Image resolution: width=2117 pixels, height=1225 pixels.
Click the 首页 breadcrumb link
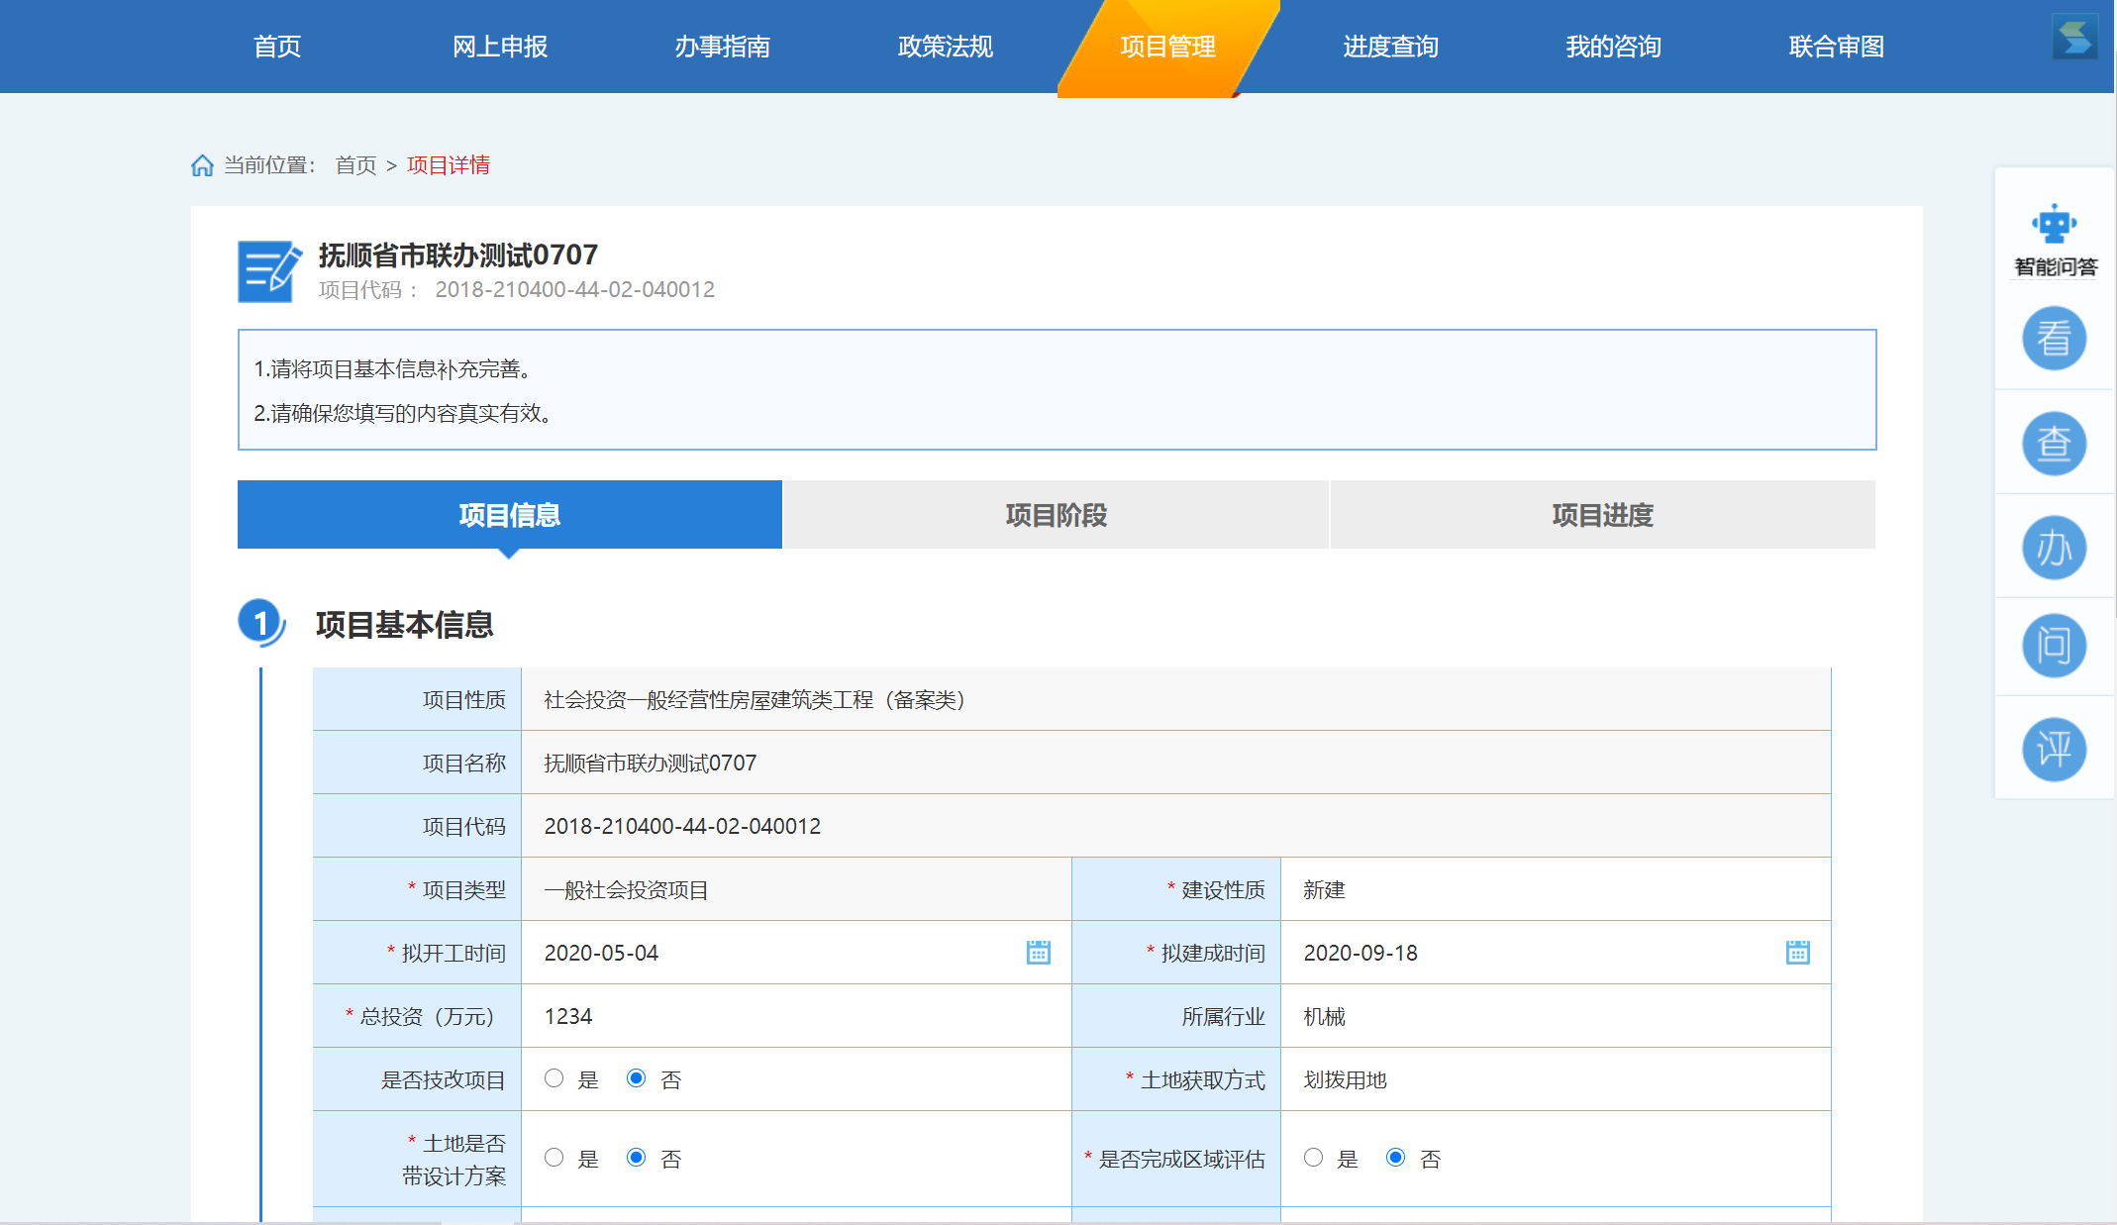(356, 165)
